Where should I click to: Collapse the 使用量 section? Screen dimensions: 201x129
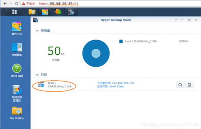click(x=37, y=31)
